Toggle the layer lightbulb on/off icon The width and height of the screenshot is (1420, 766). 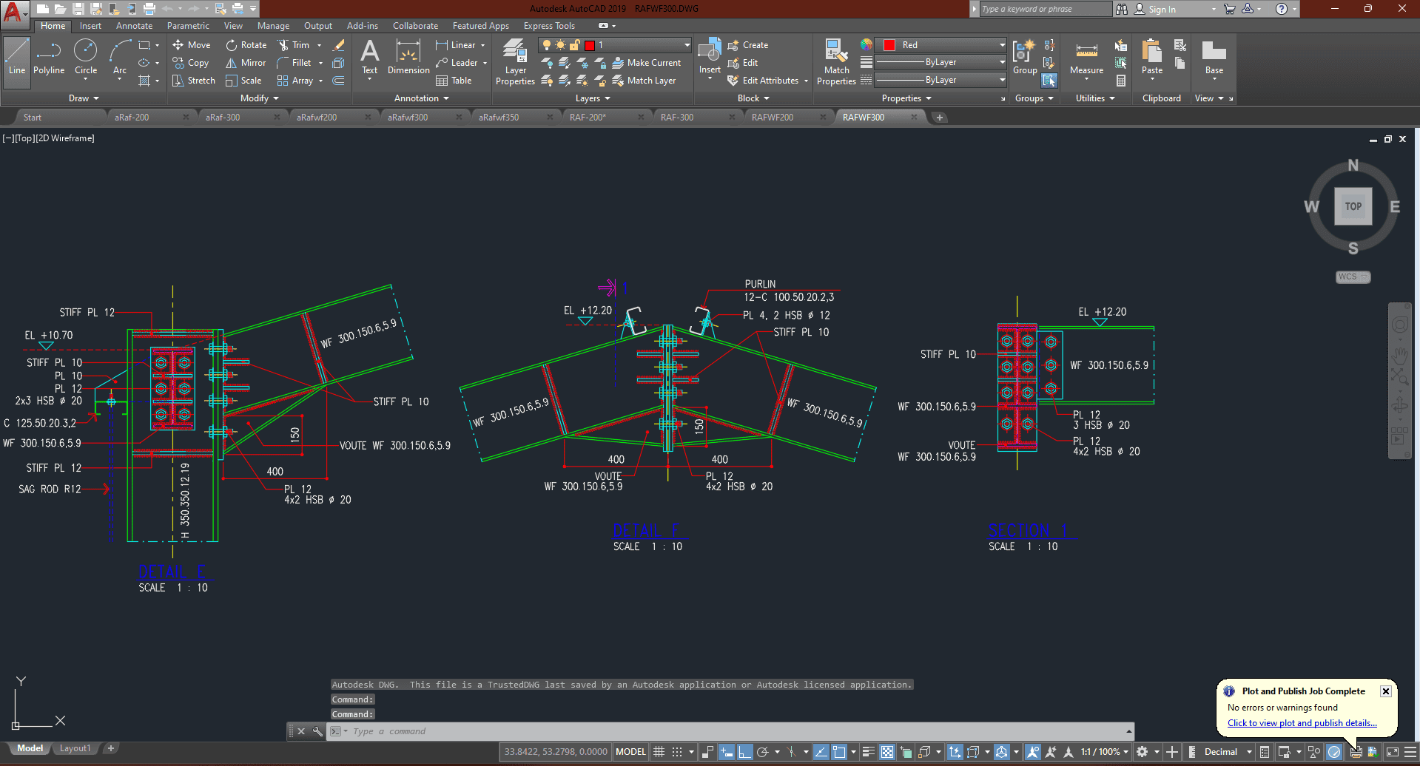pyautogui.click(x=547, y=45)
